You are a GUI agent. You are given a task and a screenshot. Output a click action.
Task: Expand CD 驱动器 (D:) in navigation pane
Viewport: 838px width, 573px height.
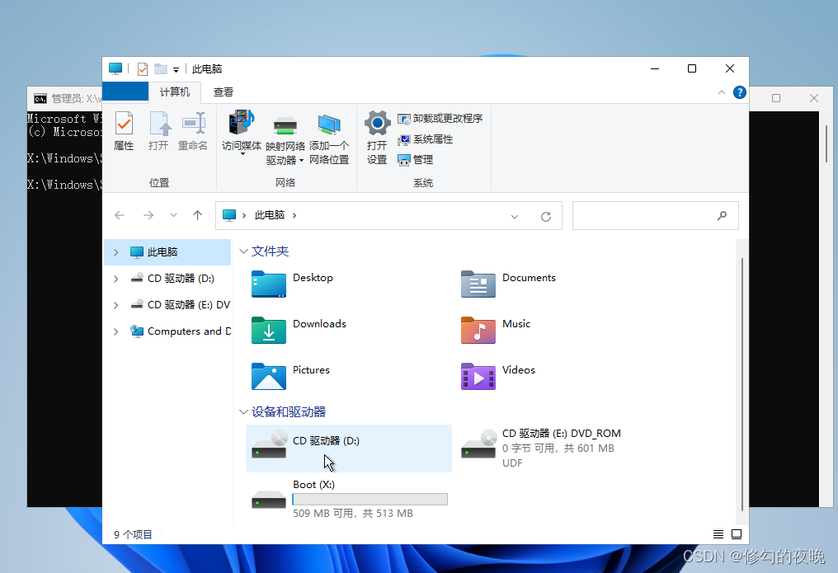pyautogui.click(x=115, y=278)
